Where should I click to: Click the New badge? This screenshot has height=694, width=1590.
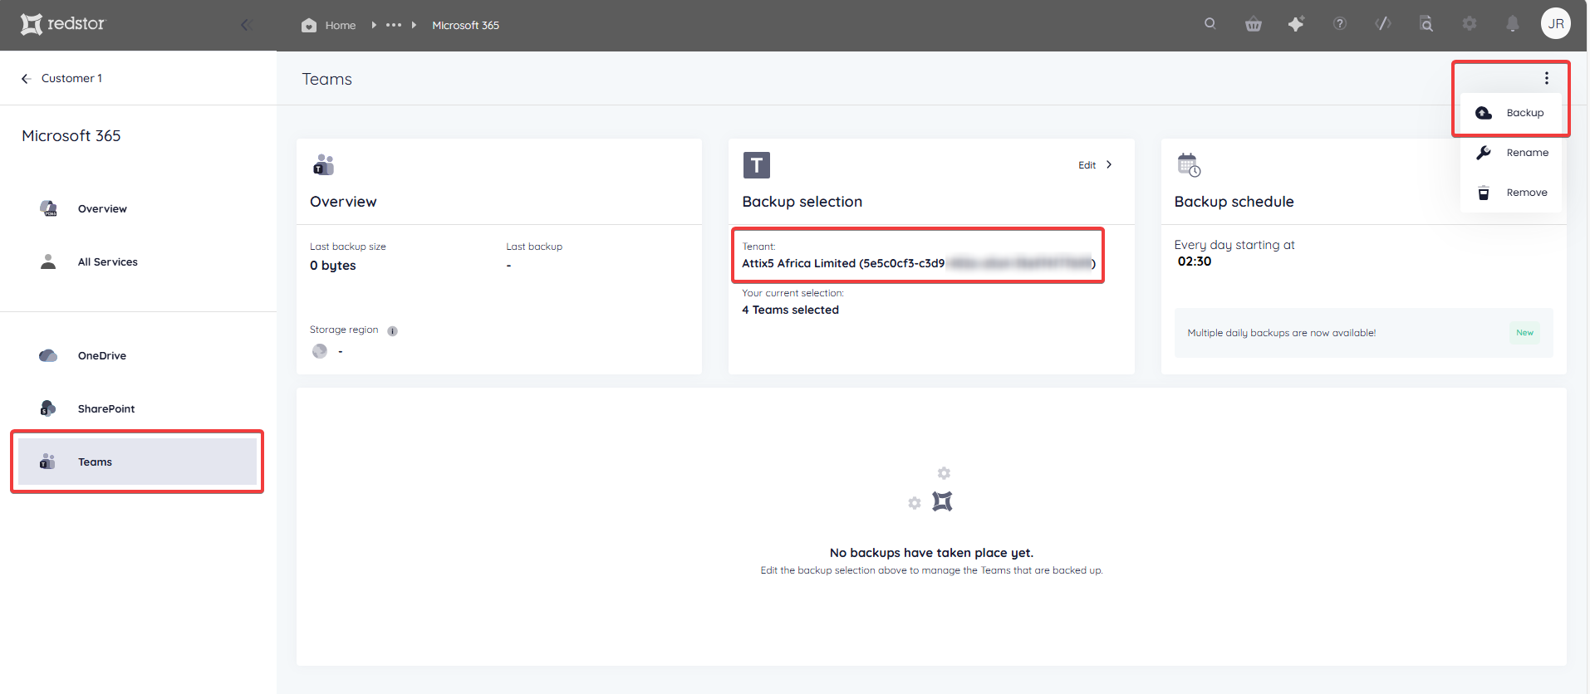tap(1524, 333)
